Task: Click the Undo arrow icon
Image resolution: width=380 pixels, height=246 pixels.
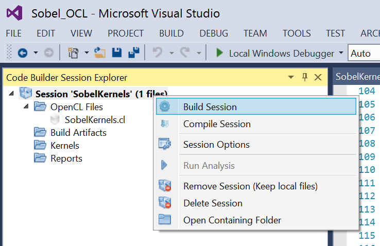Action: click(x=158, y=52)
